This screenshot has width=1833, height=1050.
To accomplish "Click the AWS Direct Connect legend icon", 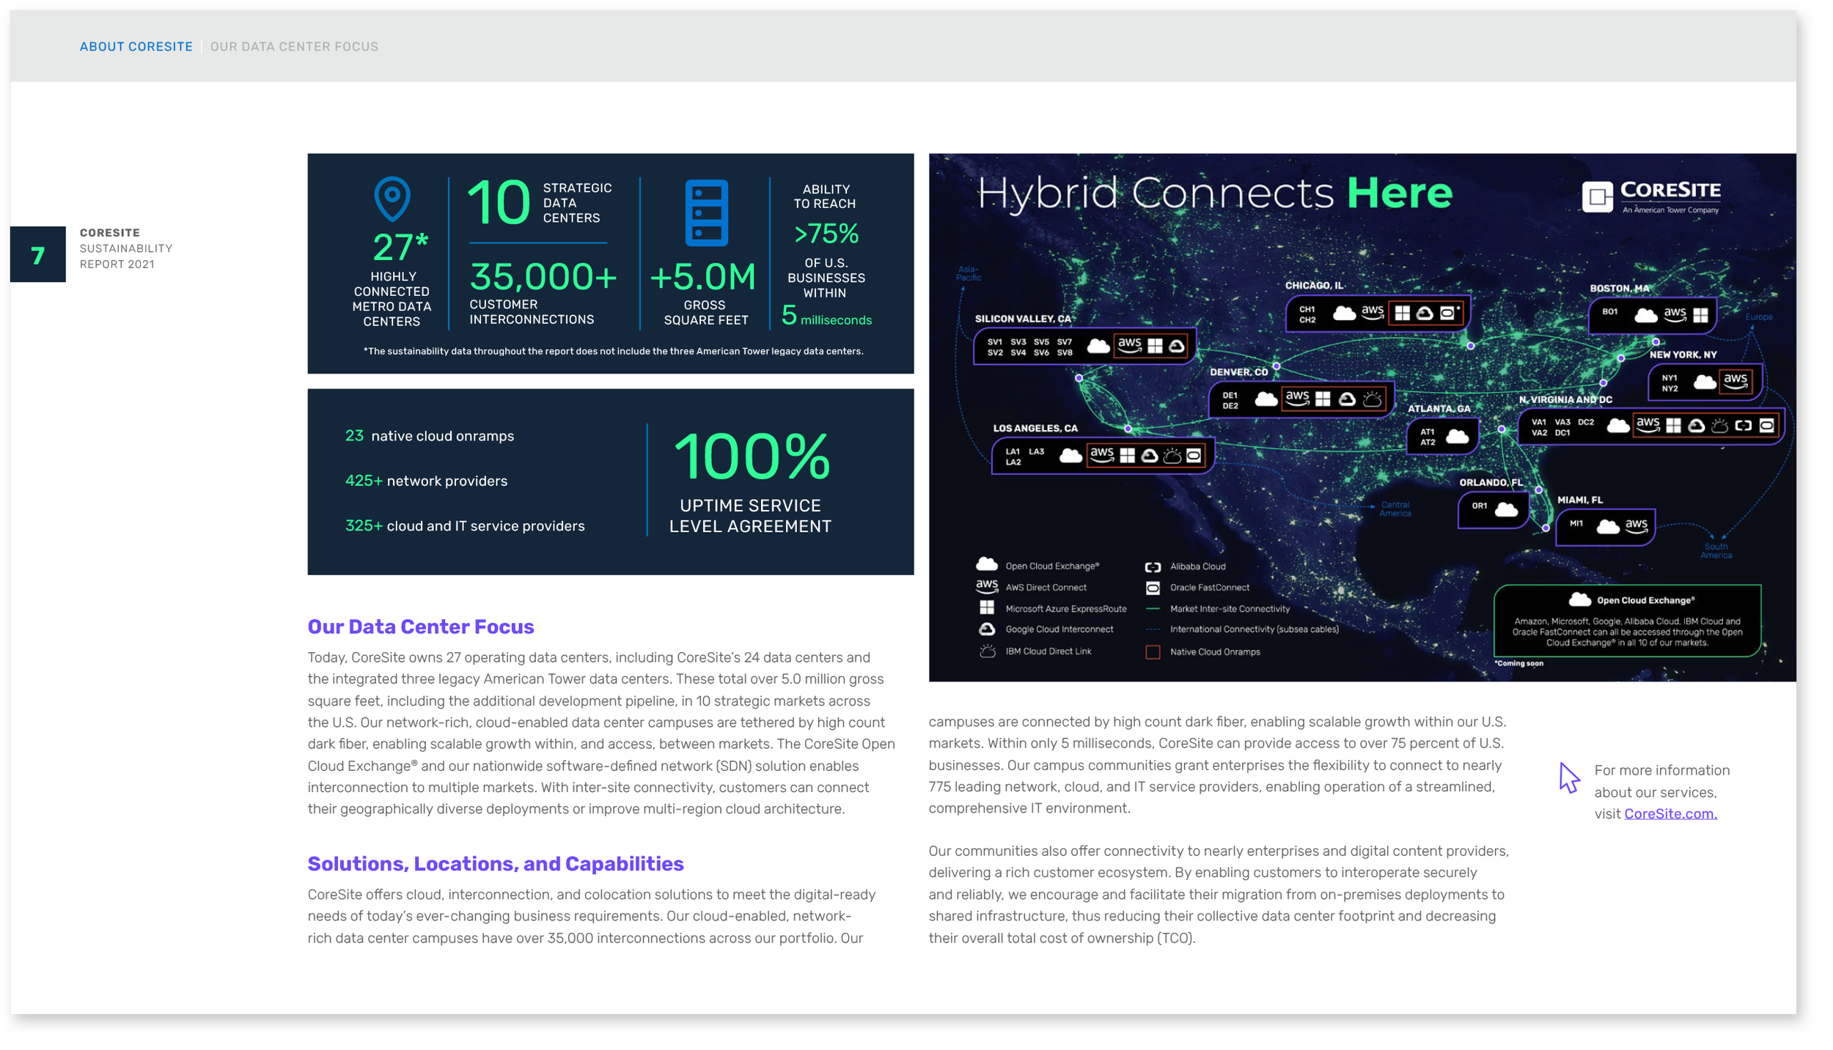I will click(987, 586).
